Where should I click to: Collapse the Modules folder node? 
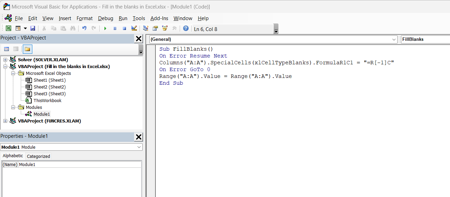[13, 108]
